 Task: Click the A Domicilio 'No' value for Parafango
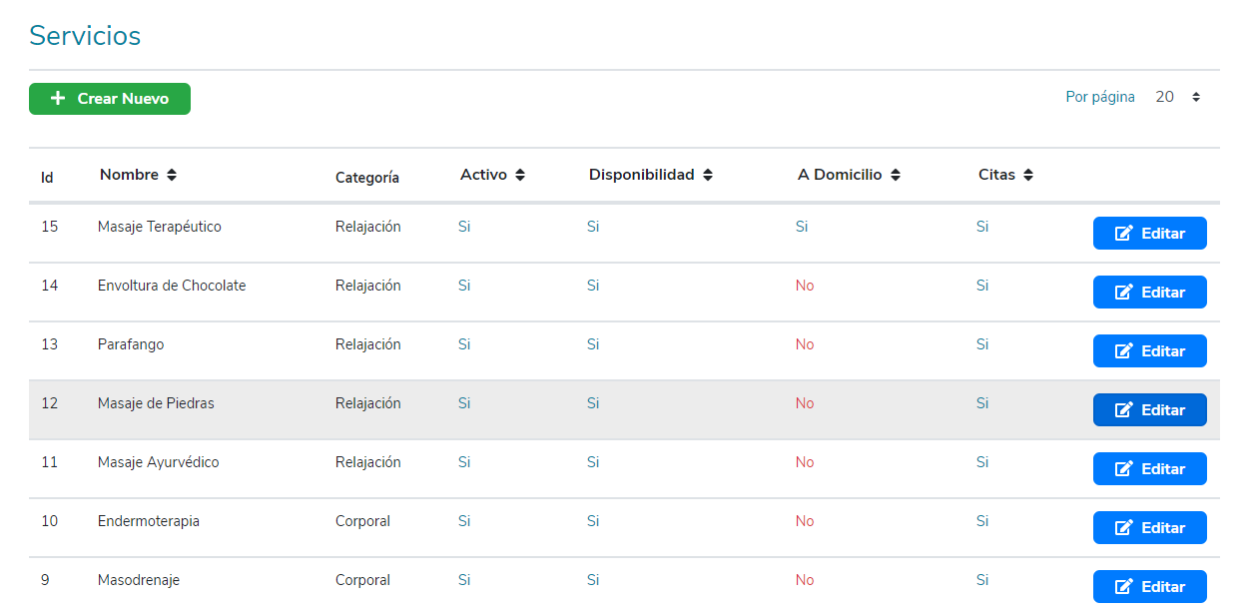point(805,344)
